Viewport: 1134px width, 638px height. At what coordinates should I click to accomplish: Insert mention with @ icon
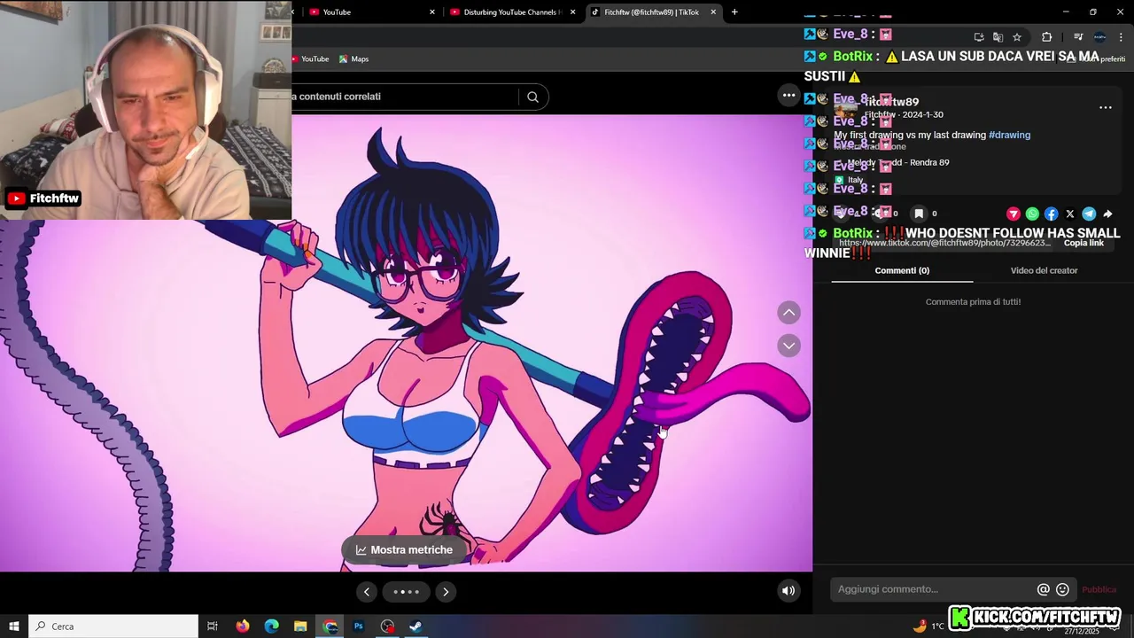(1044, 589)
